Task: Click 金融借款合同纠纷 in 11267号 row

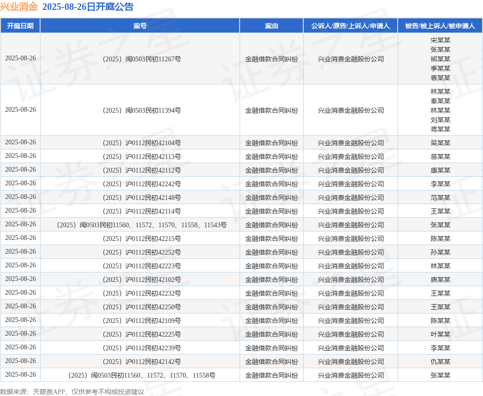Action: [x=271, y=59]
